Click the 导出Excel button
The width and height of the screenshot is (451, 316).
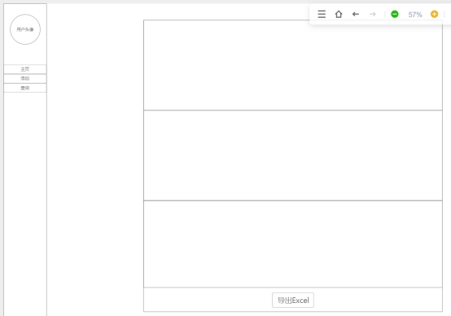293,301
